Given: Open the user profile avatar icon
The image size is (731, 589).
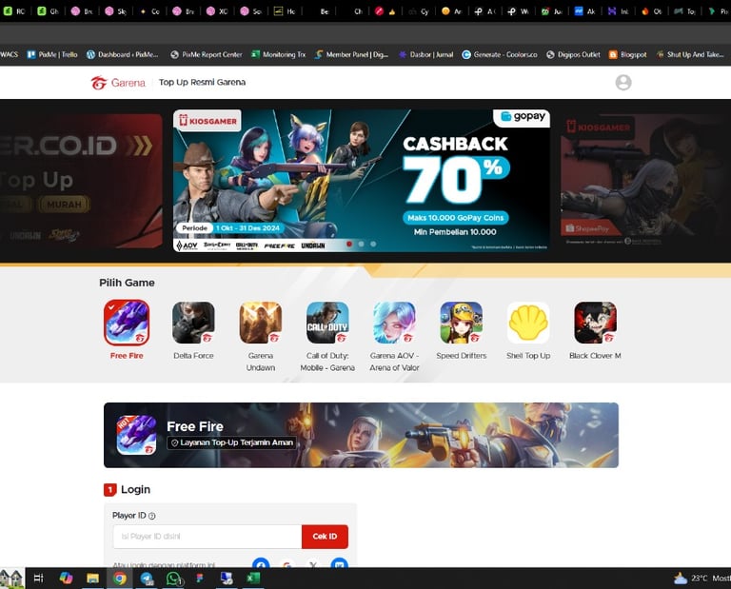Looking at the screenshot, I should [x=623, y=83].
